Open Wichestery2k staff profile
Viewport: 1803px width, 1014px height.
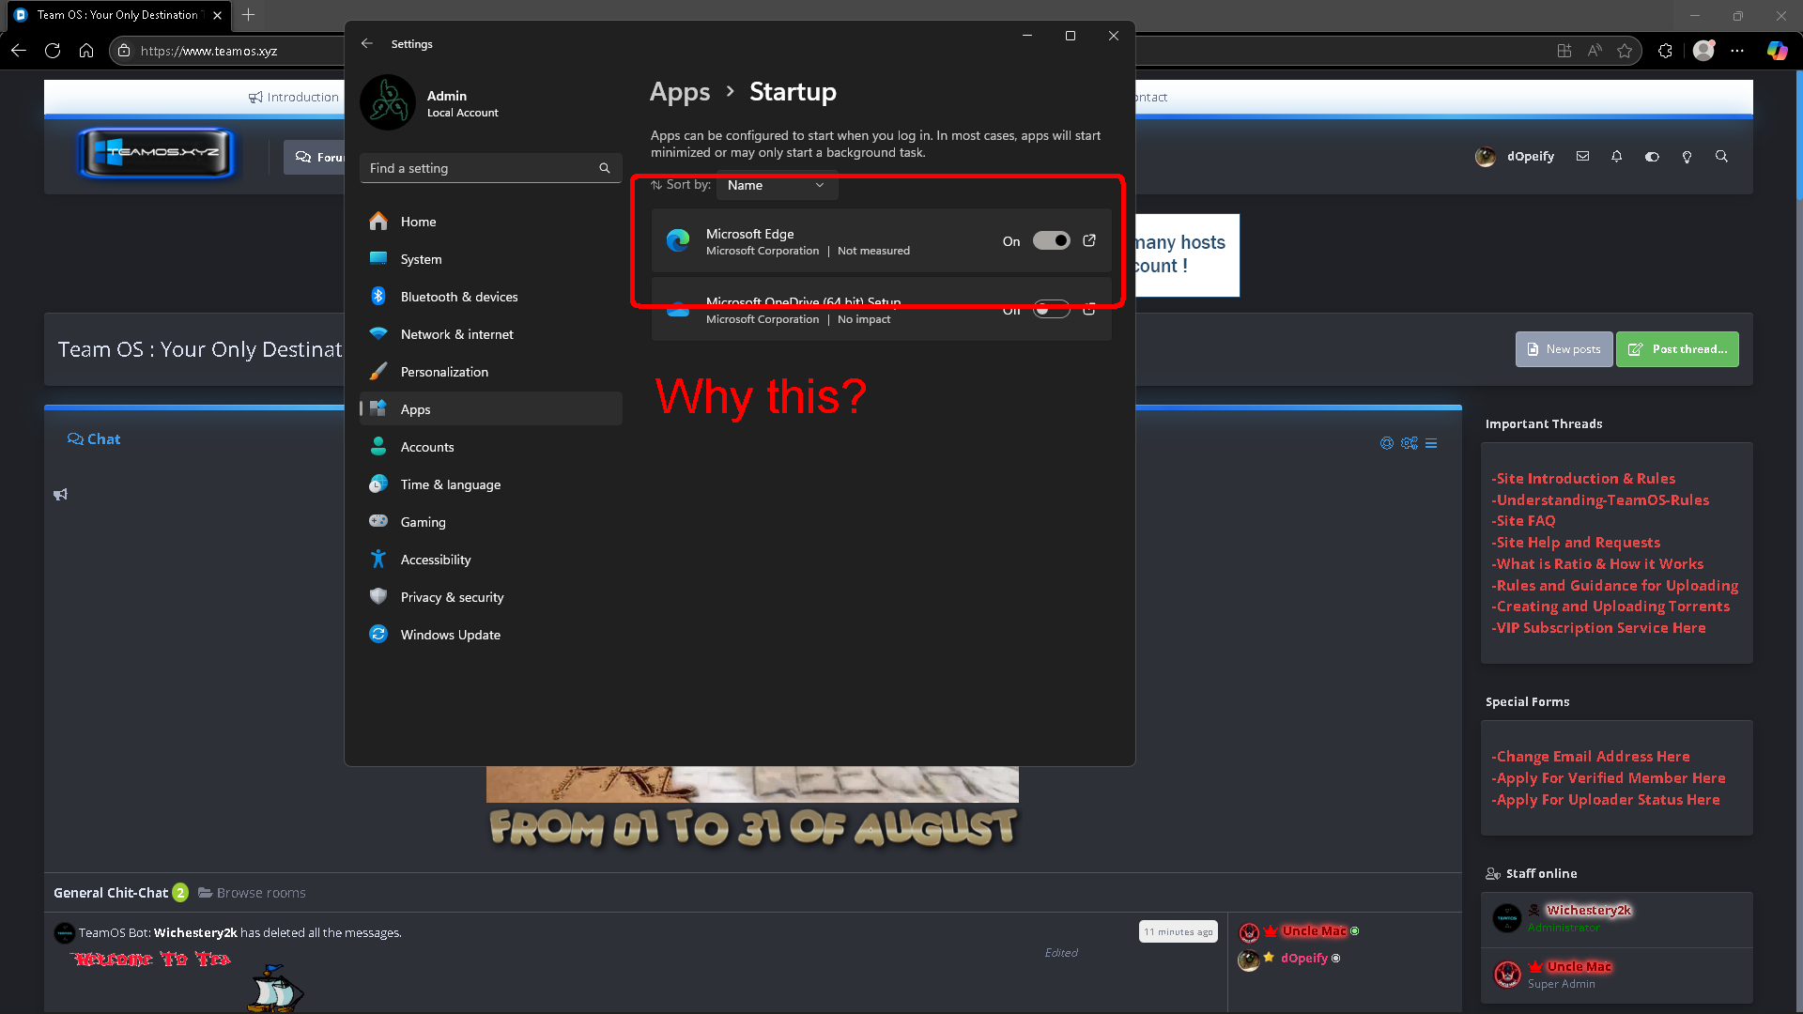[x=1589, y=911]
